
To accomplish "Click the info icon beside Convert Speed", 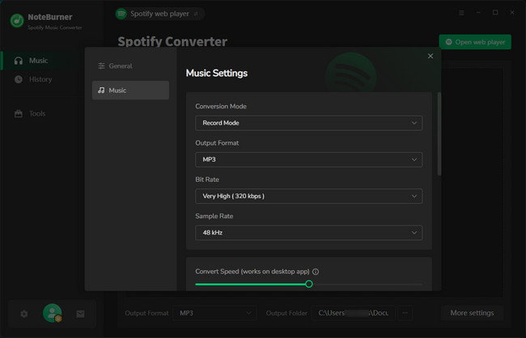I will tap(316, 272).
